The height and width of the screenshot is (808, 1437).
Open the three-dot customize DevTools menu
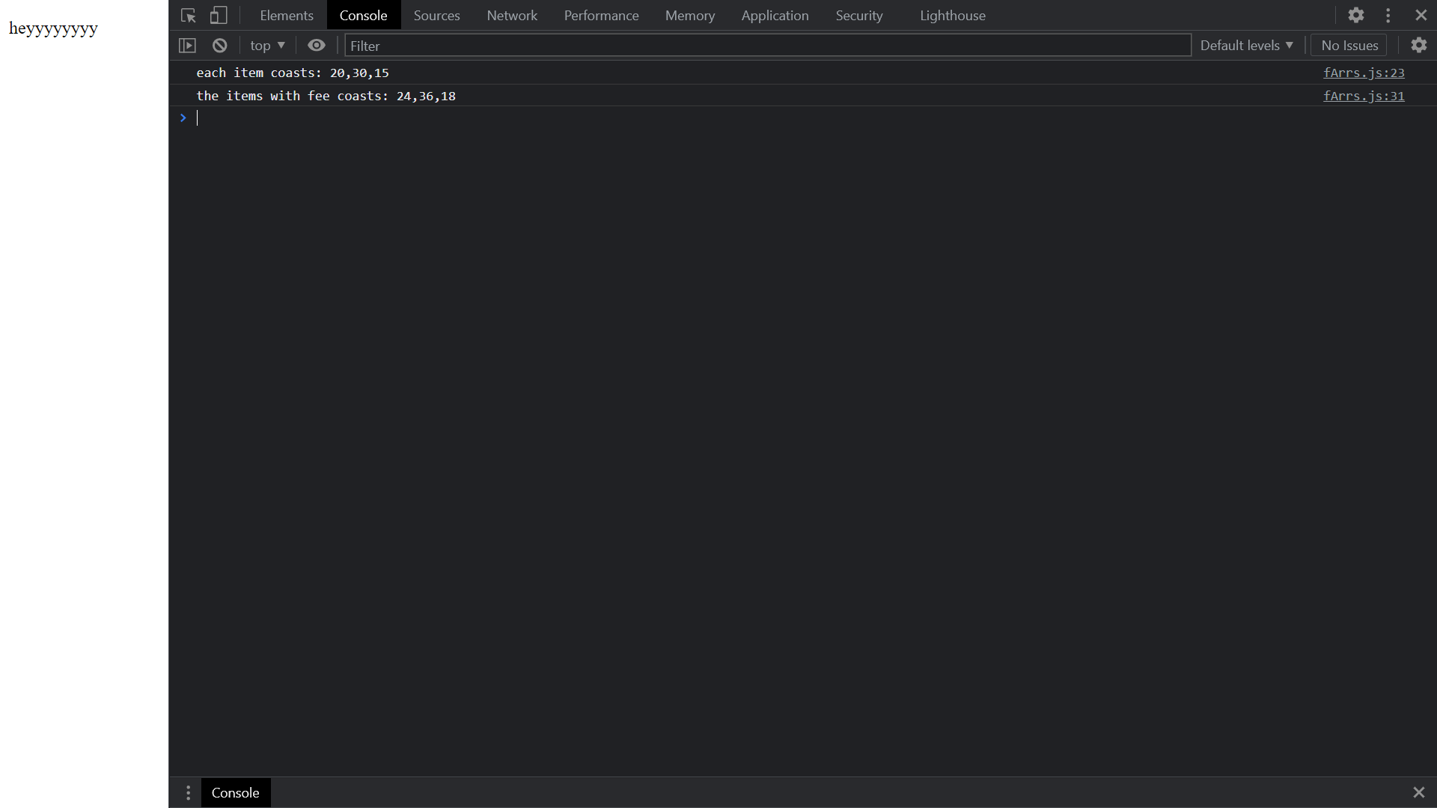point(1388,16)
